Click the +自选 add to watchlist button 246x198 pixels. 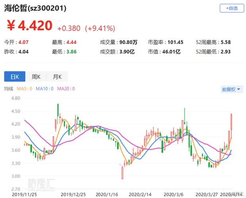point(232,8)
